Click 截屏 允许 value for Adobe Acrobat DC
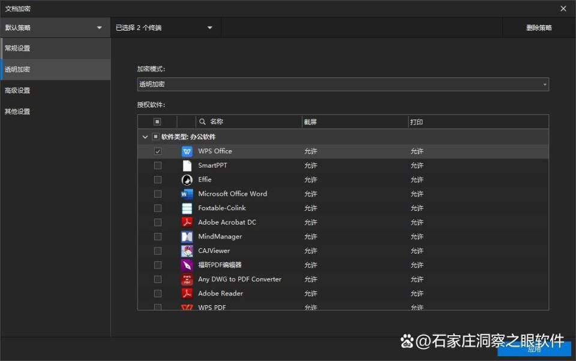576x361 pixels. pyautogui.click(x=310, y=222)
